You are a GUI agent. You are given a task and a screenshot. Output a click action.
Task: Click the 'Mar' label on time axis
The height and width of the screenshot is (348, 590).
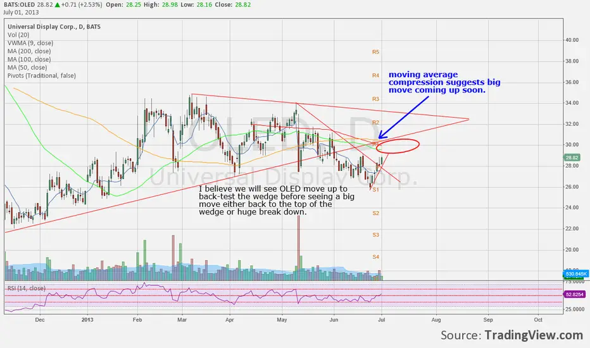pos(182,320)
